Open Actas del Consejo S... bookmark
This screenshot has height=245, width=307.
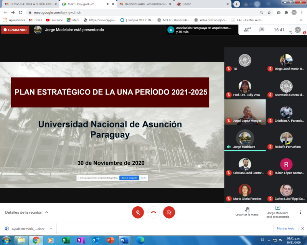[211, 20]
